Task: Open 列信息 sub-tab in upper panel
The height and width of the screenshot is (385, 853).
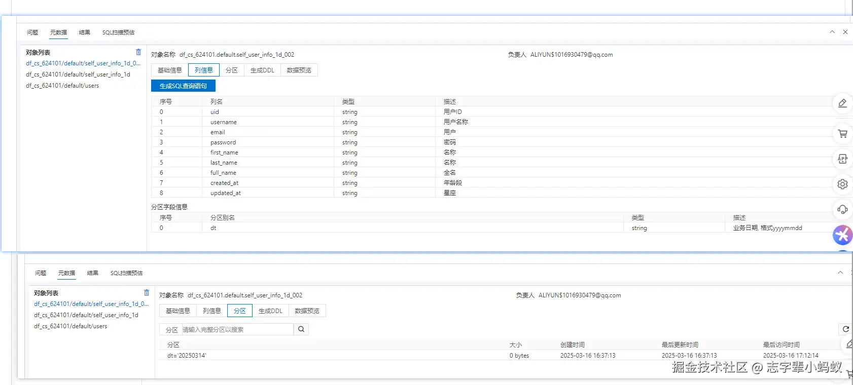Action: [x=204, y=70]
